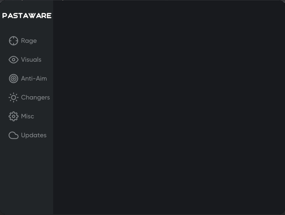Click the gear icon next to Misc
Viewport: 285px width, 215px height.
tap(13, 116)
